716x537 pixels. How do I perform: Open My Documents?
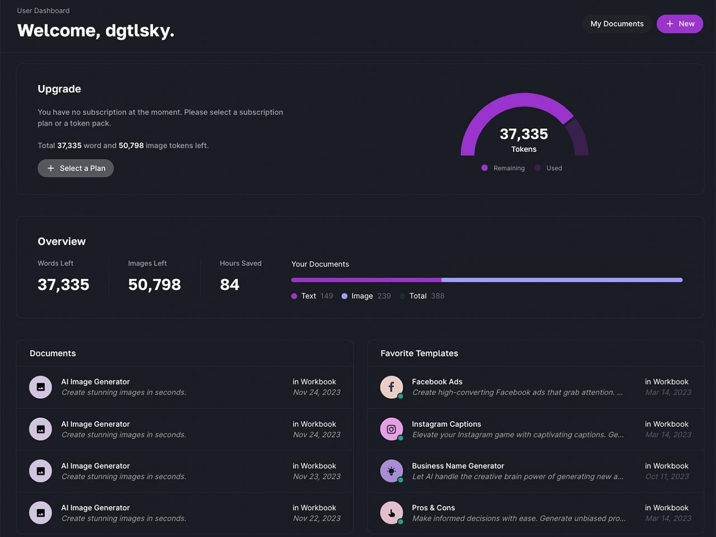[x=616, y=23]
